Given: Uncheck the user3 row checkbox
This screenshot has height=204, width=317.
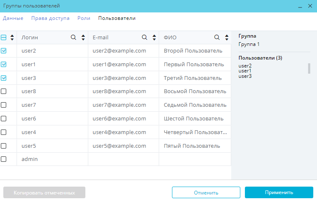Looking at the screenshot, I should coord(4,78).
